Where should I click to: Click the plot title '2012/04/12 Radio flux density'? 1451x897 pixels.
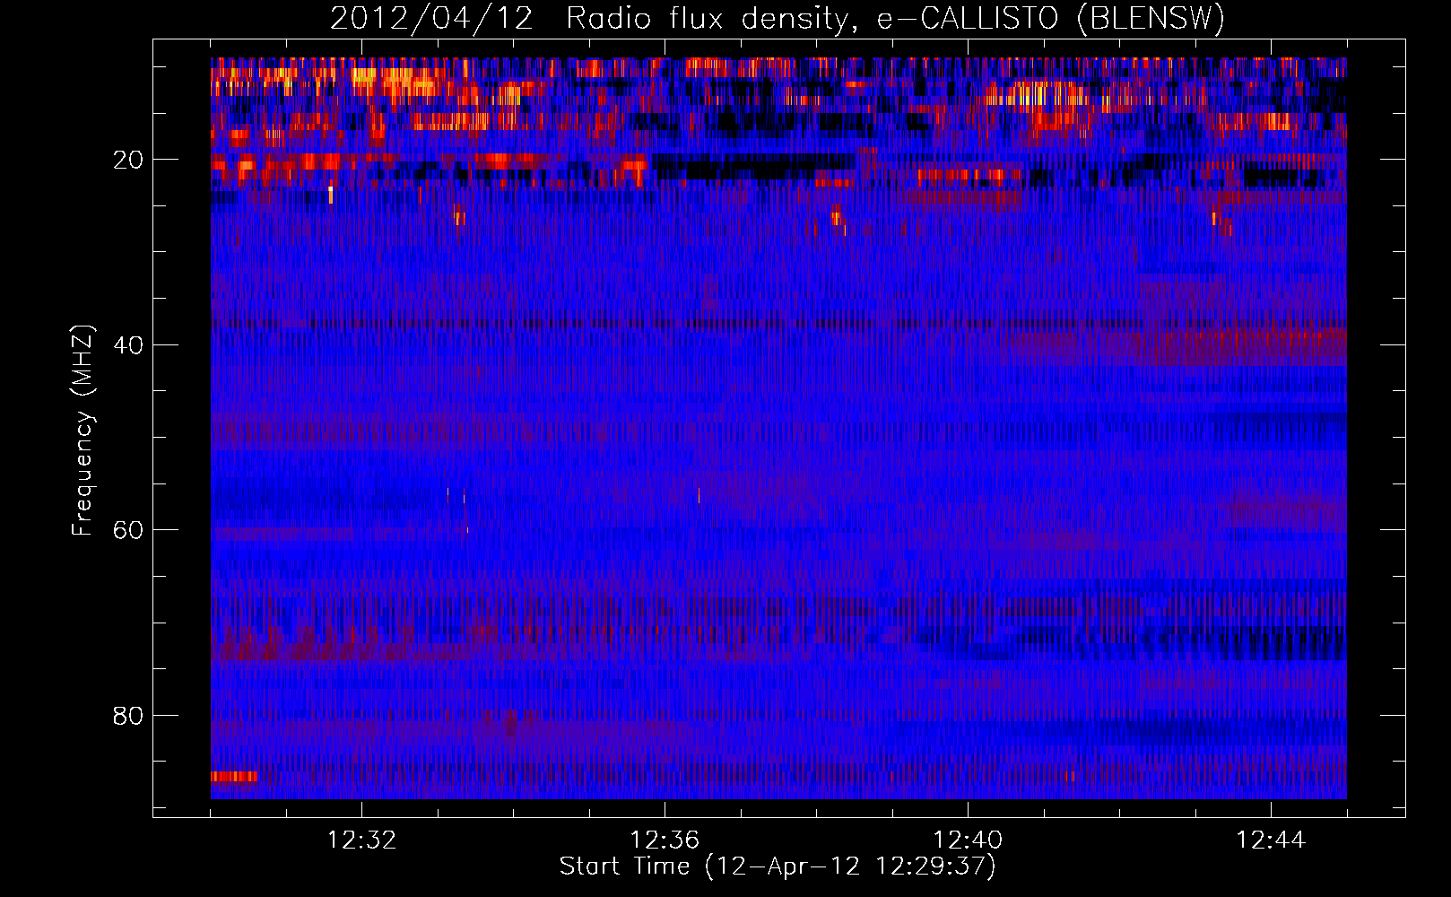coord(778,18)
